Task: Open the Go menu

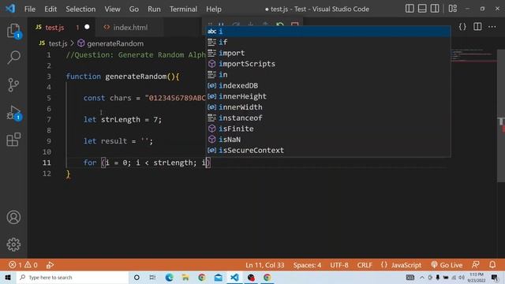Action: click(x=133, y=9)
